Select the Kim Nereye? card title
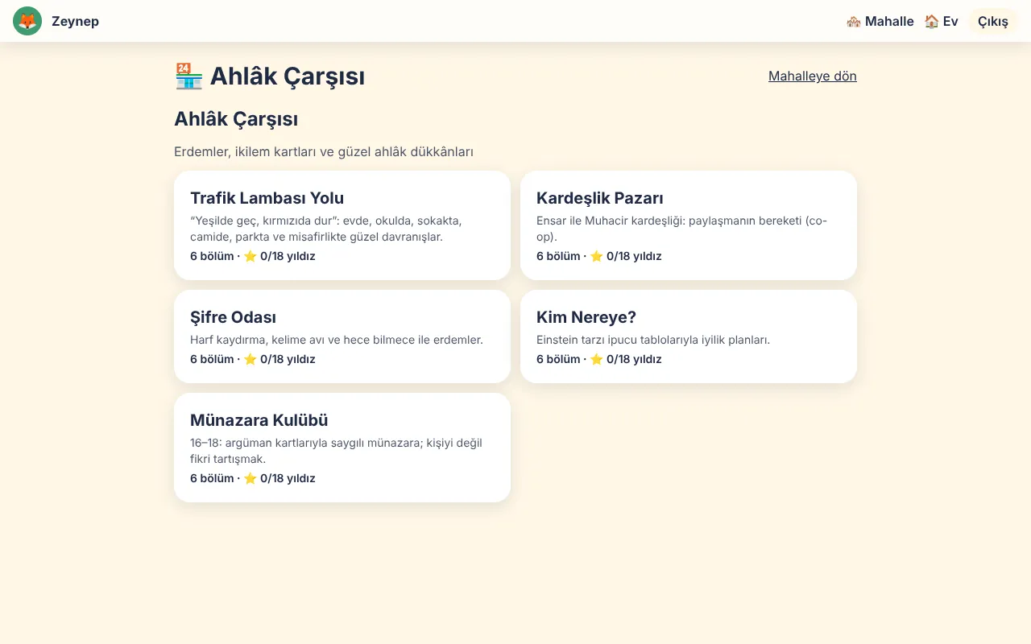The height and width of the screenshot is (644, 1031). pyautogui.click(x=586, y=317)
